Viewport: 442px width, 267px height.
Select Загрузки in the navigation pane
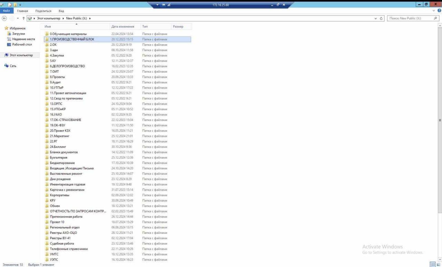coord(19,34)
